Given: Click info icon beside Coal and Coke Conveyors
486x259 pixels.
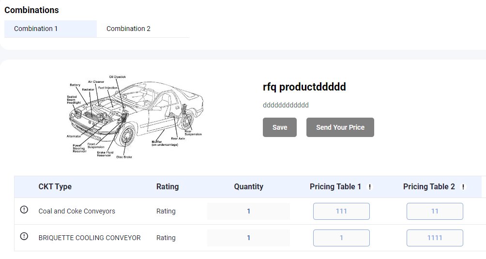Looking at the screenshot, I should tap(24, 210).
